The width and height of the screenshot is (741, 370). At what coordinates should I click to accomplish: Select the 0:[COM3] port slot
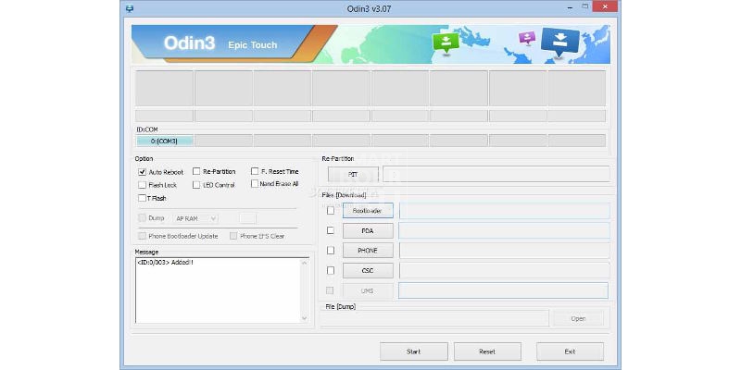coord(164,141)
